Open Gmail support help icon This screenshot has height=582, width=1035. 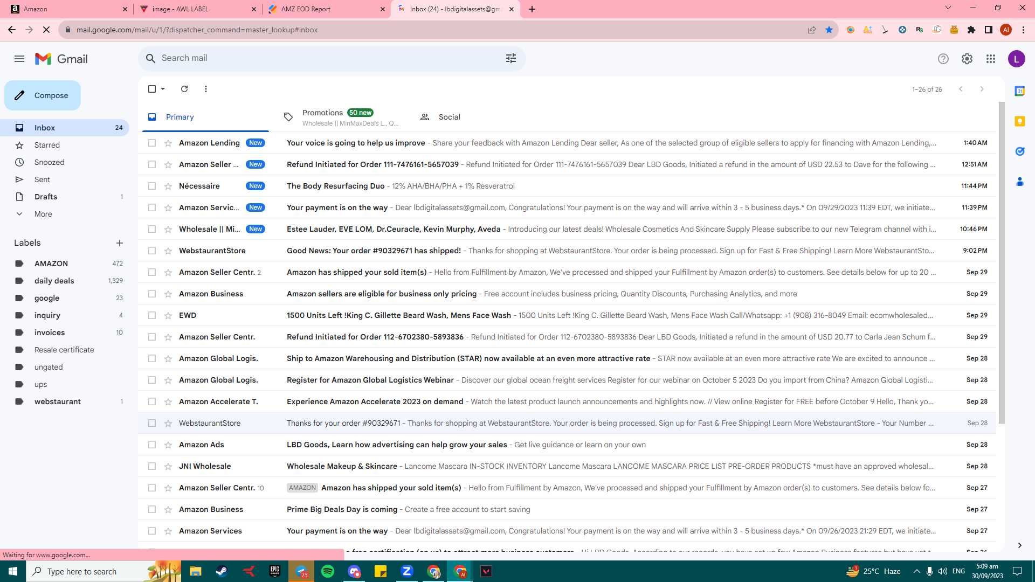tap(943, 59)
